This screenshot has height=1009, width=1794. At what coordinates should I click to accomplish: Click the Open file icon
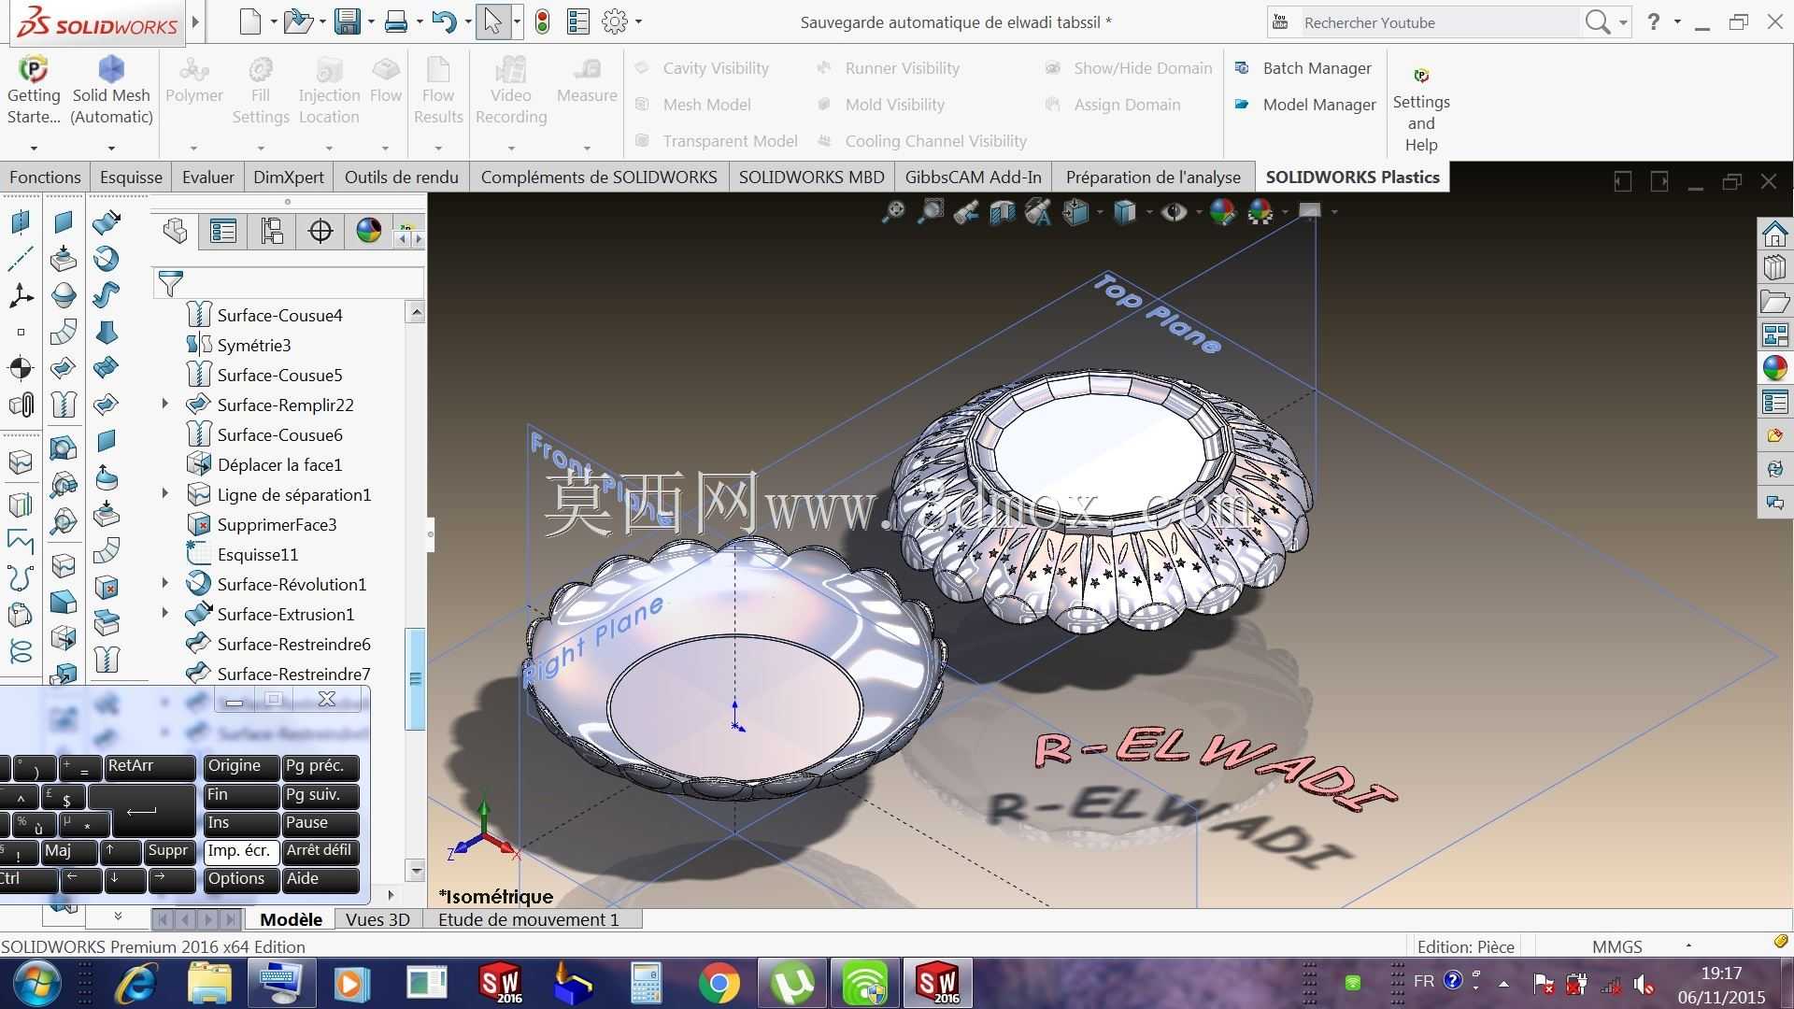click(298, 21)
